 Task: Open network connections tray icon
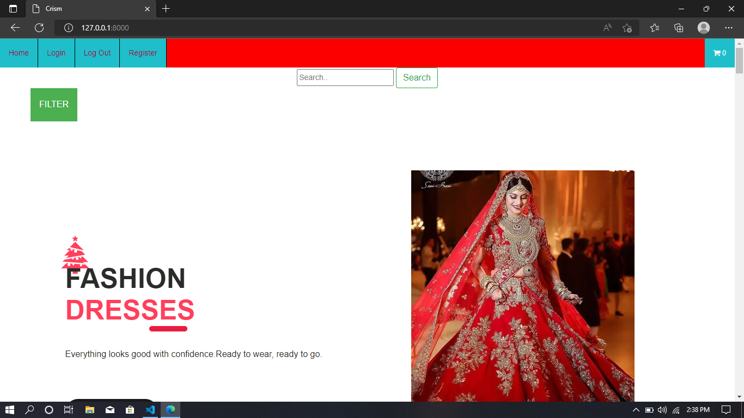676,410
